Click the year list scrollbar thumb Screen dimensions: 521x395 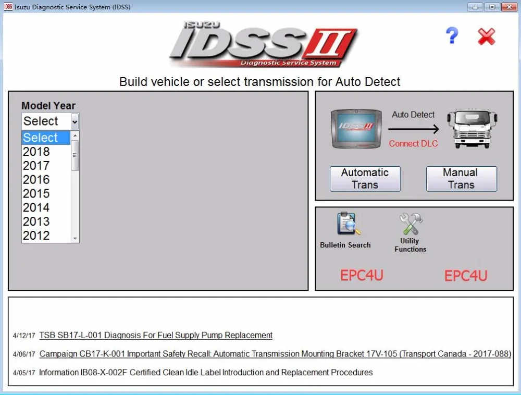75,155
